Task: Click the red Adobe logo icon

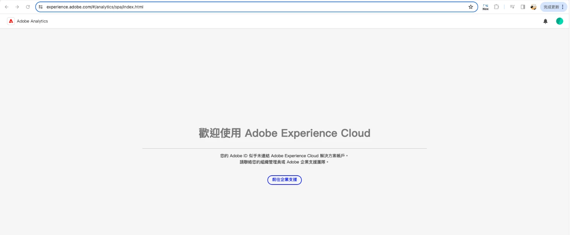Action: 11,21
